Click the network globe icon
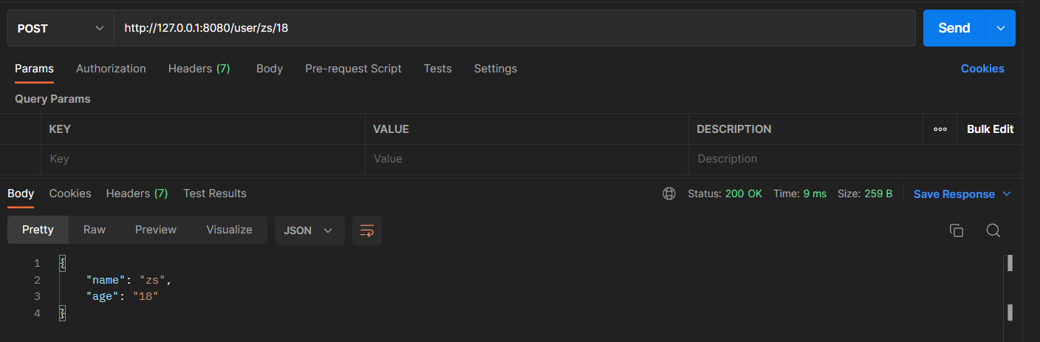 tap(669, 194)
